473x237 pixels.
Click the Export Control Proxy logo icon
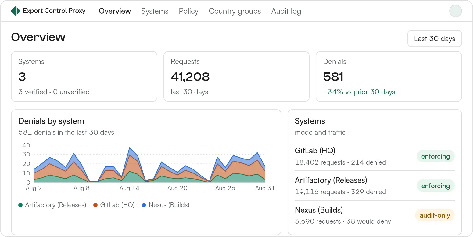pos(15,11)
